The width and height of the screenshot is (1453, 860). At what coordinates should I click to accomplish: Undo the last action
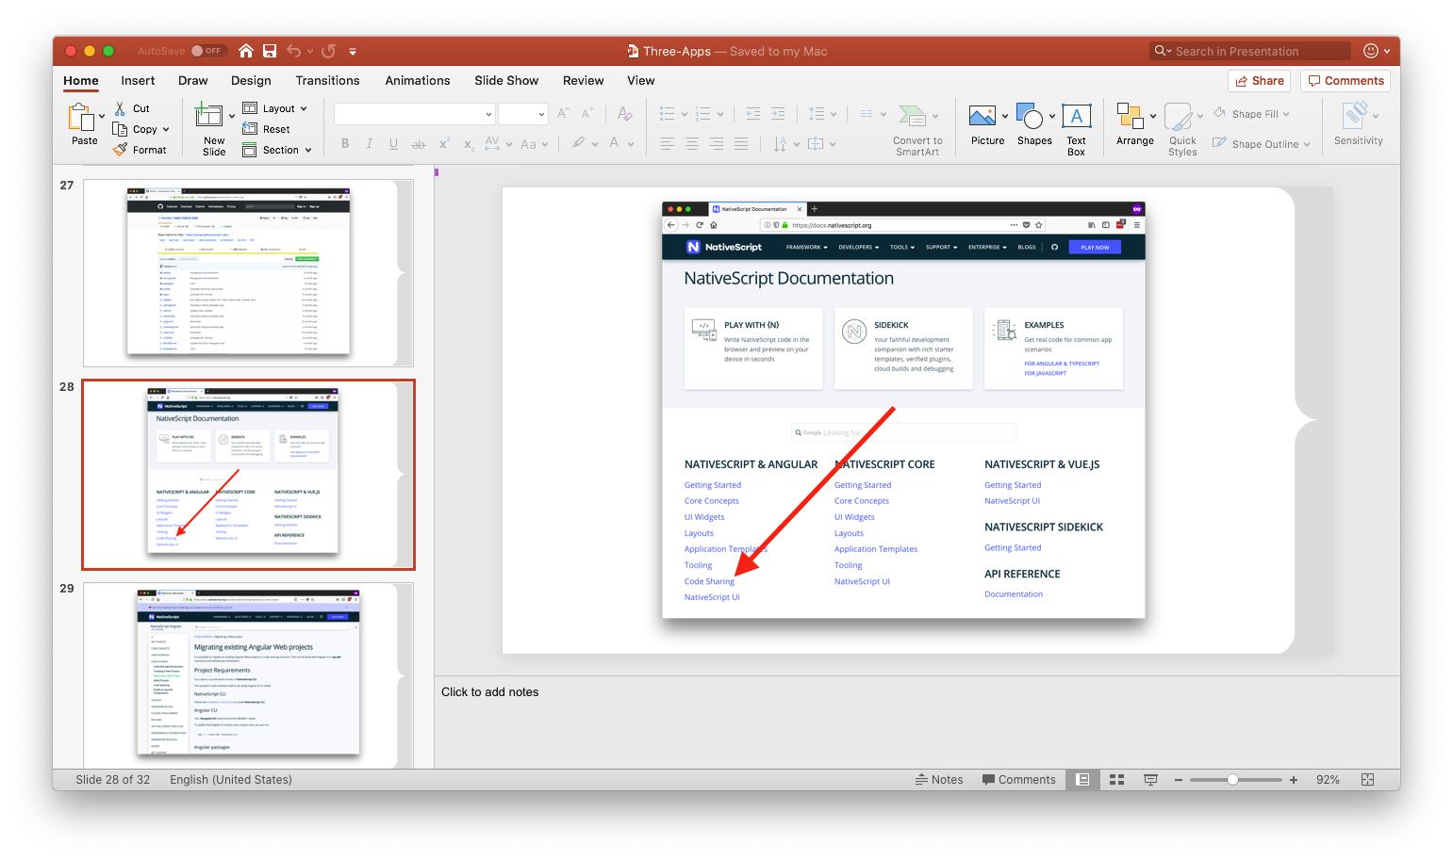click(x=294, y=51)
